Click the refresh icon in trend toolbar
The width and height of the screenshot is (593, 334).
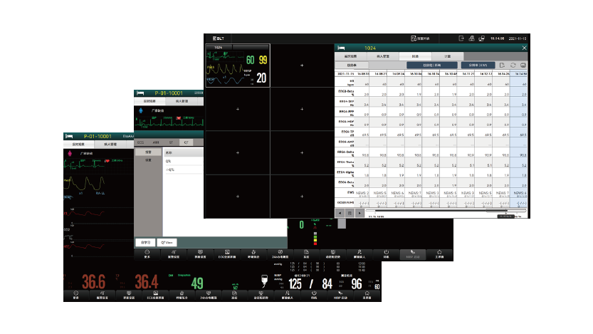pos(513,64)
